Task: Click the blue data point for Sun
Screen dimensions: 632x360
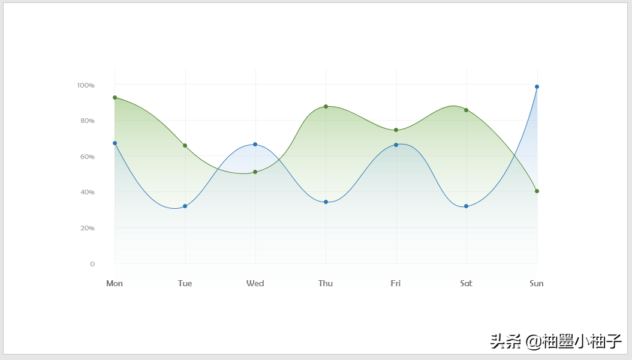Action: 537,86
